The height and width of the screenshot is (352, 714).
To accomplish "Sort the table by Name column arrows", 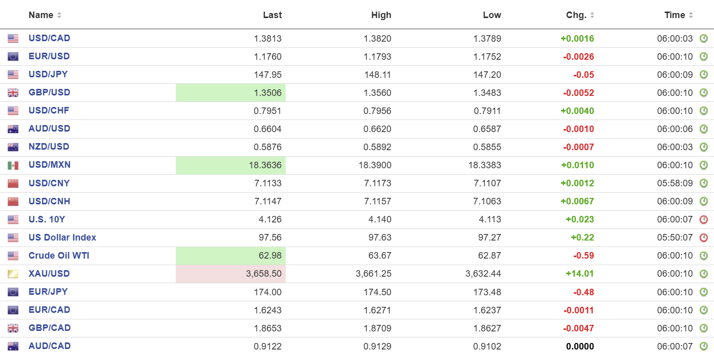I will coord(59,16).
